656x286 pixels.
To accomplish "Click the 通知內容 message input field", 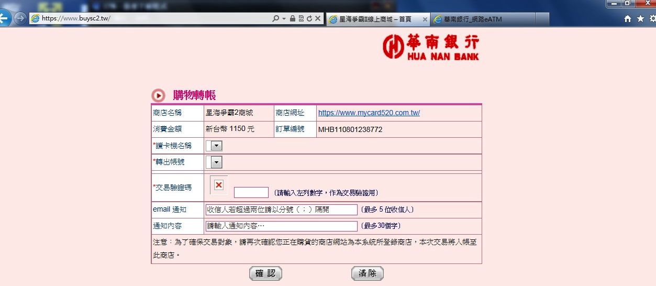I will coord(282,226).
